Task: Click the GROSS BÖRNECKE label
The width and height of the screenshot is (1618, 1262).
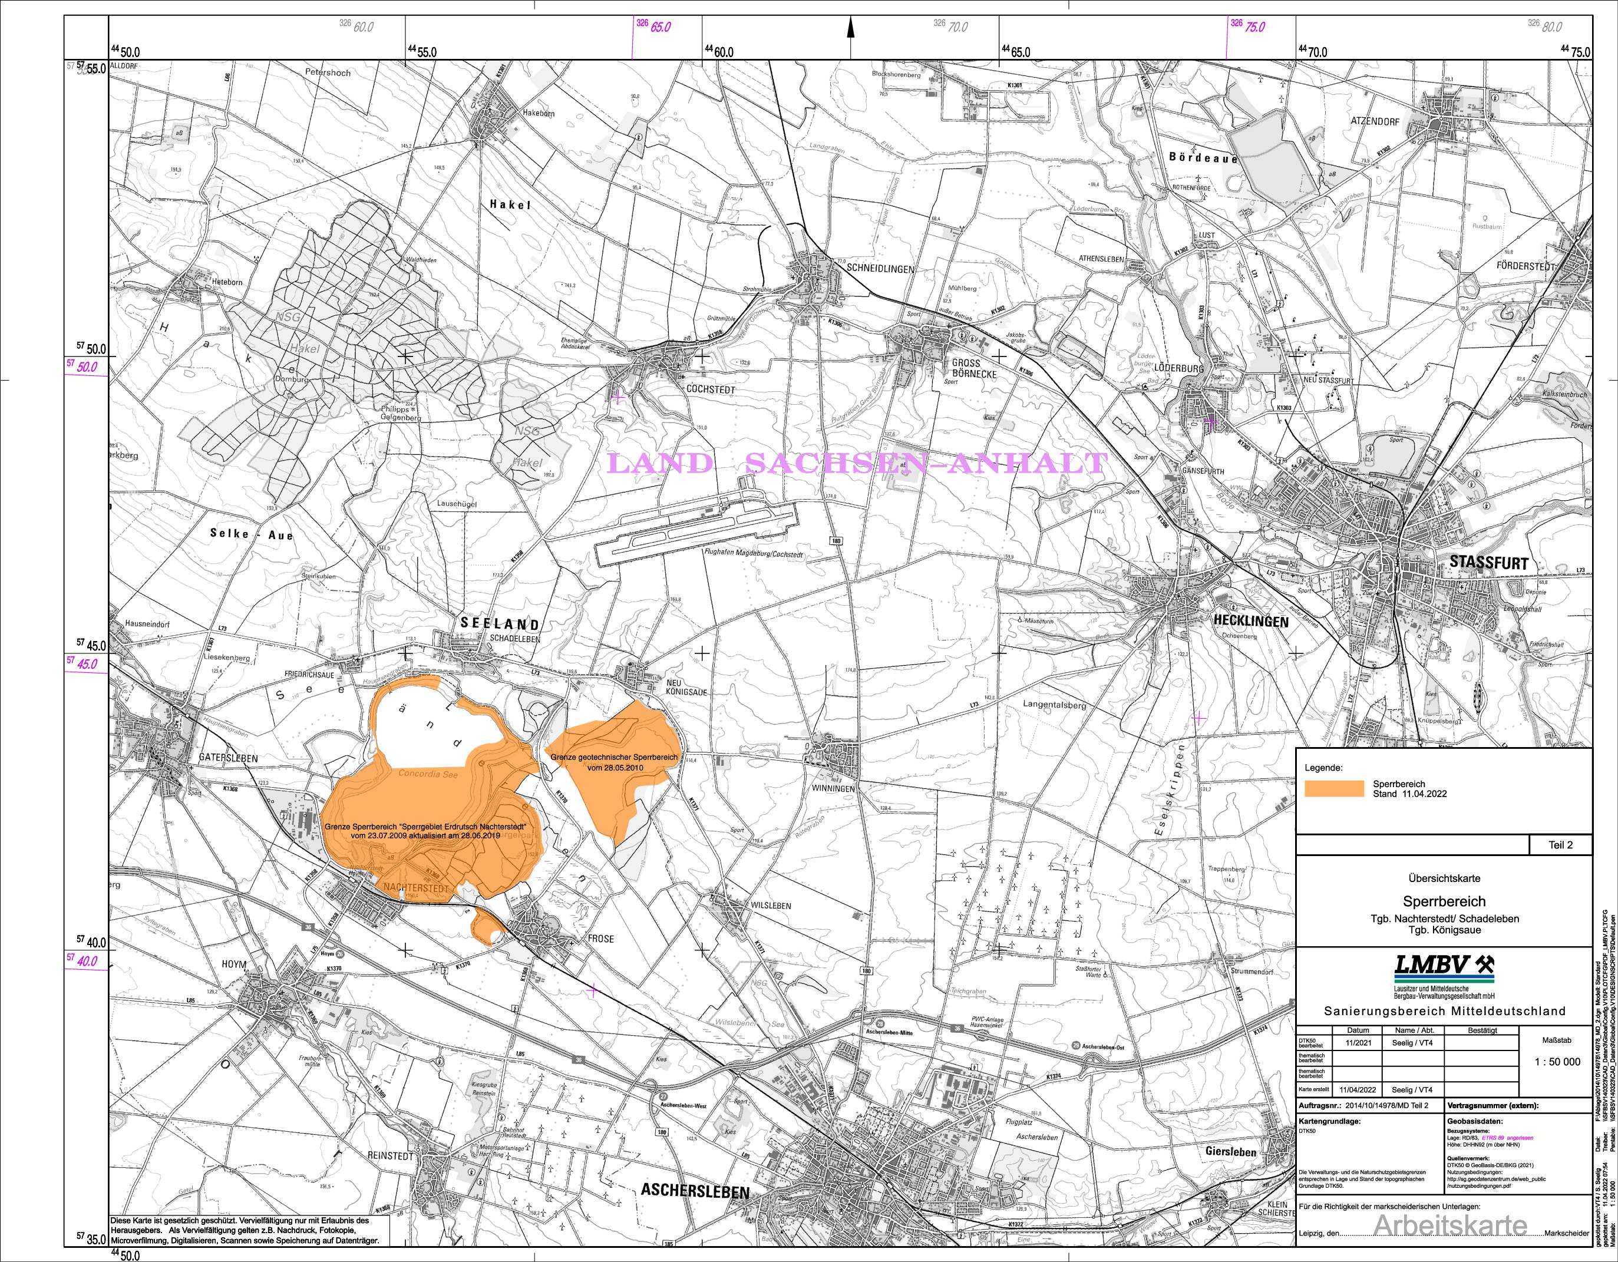Action: tap(973, 368)
